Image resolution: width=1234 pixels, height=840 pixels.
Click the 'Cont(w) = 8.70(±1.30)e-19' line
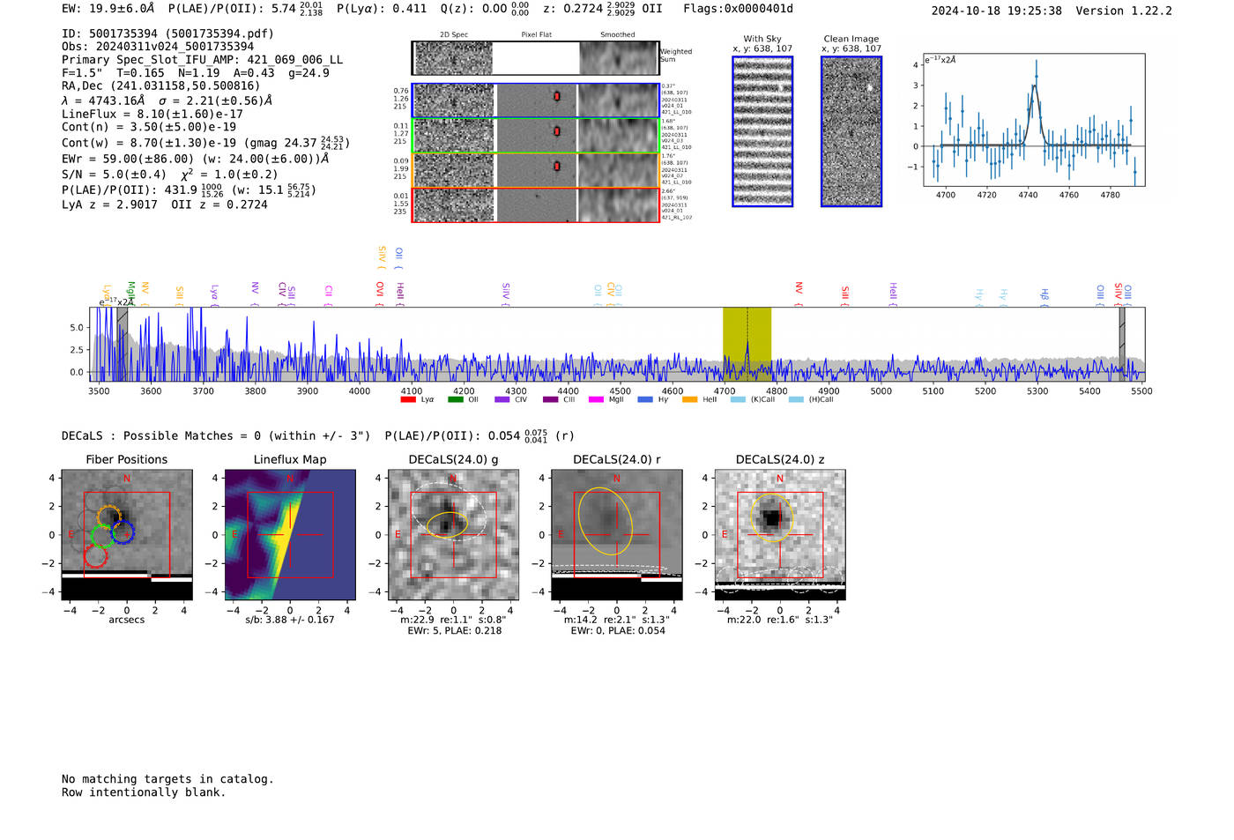[206, 142]
